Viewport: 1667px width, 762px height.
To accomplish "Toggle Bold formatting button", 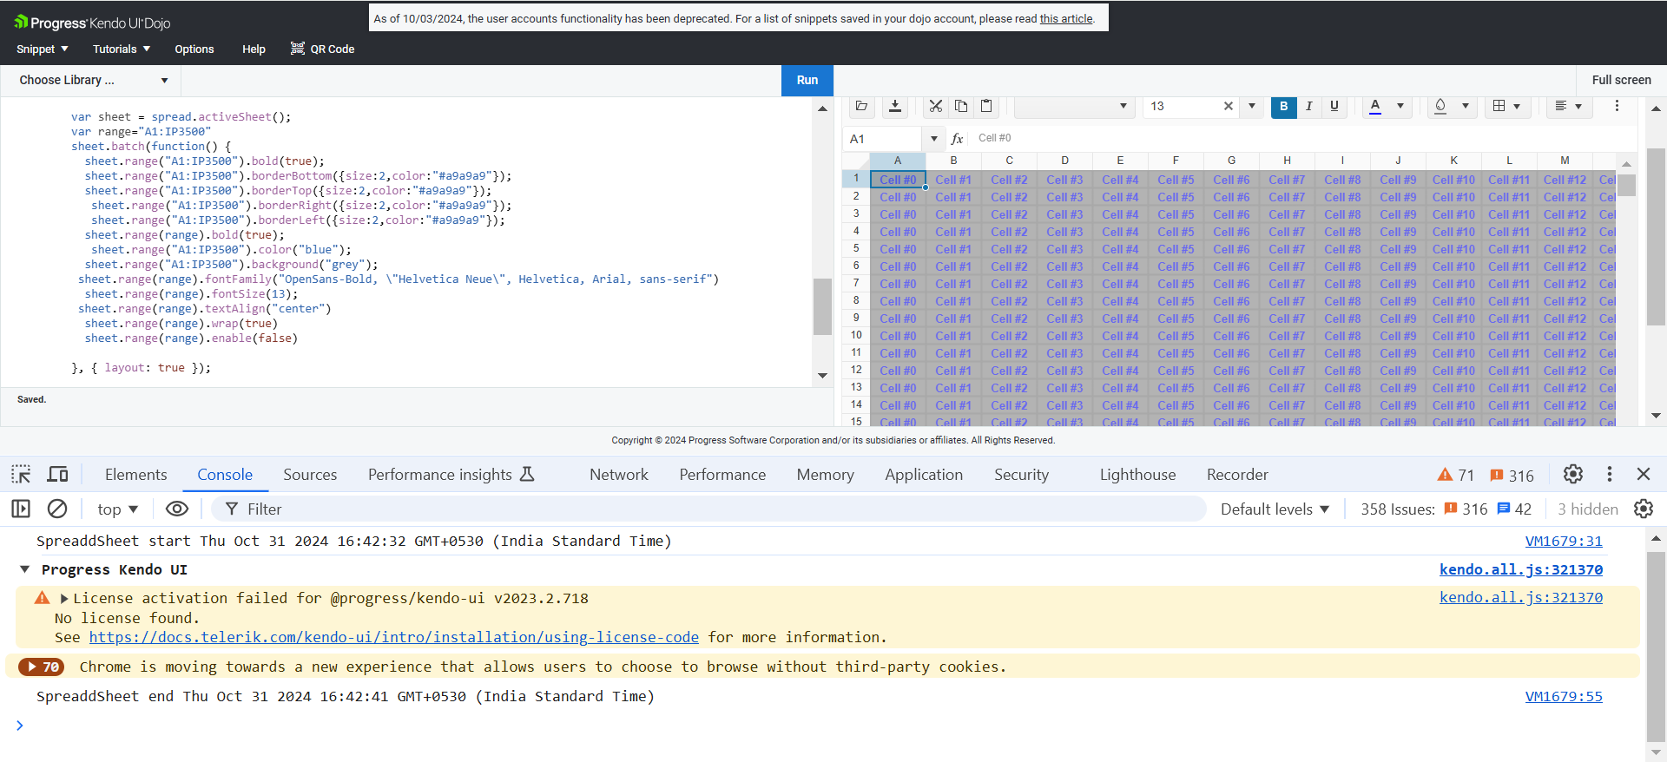I will 1283,106.
